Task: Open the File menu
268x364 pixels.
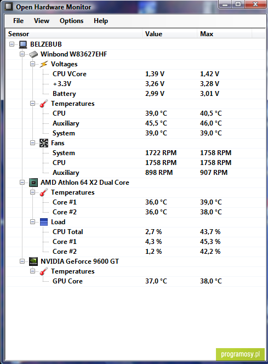Action: pyautogui.click(x=18, y=21)
